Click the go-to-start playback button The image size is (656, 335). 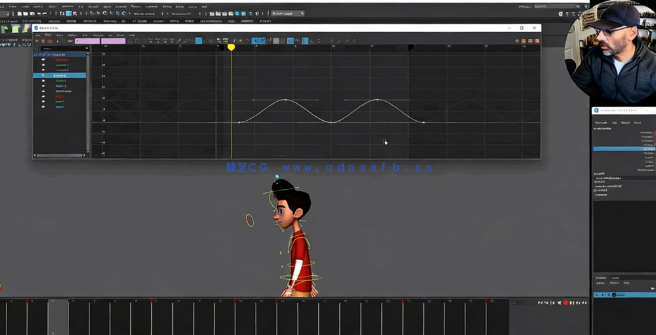tap(540, 303)
